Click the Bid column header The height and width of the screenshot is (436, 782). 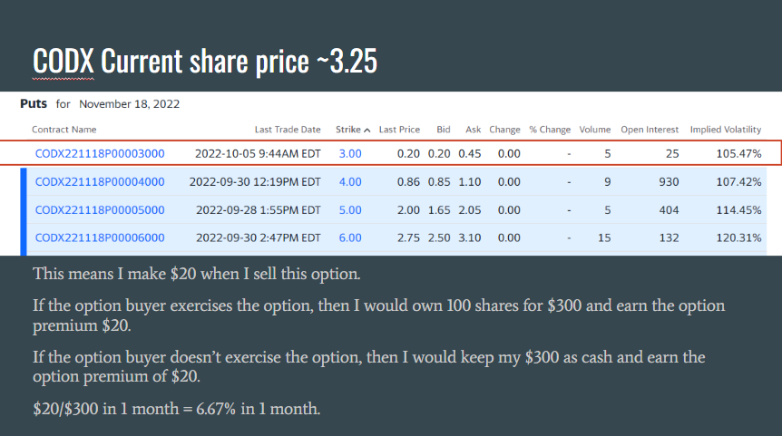(x=443, y=130)
